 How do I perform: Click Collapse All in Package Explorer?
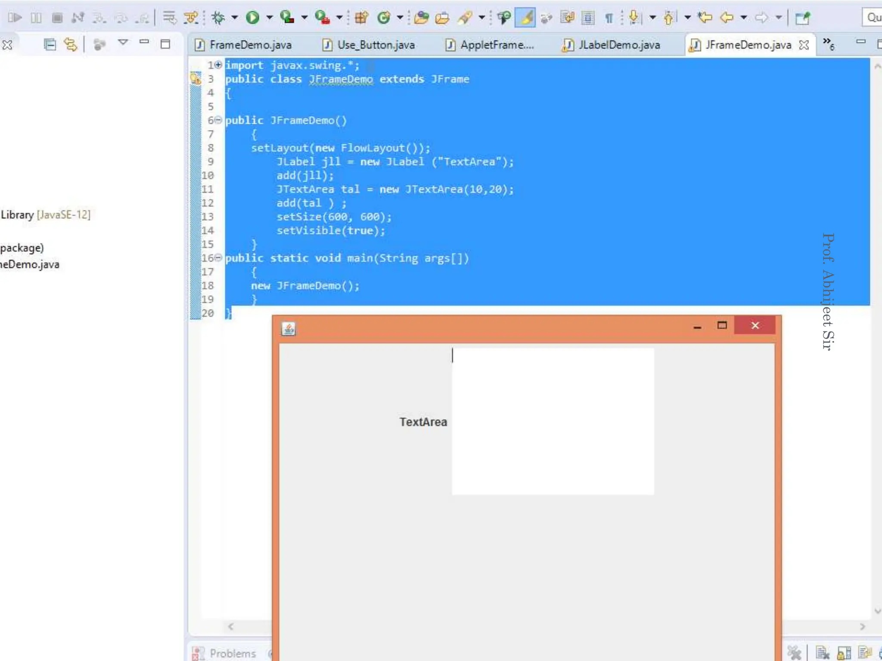pyautogui.click(x=50, y=44)
